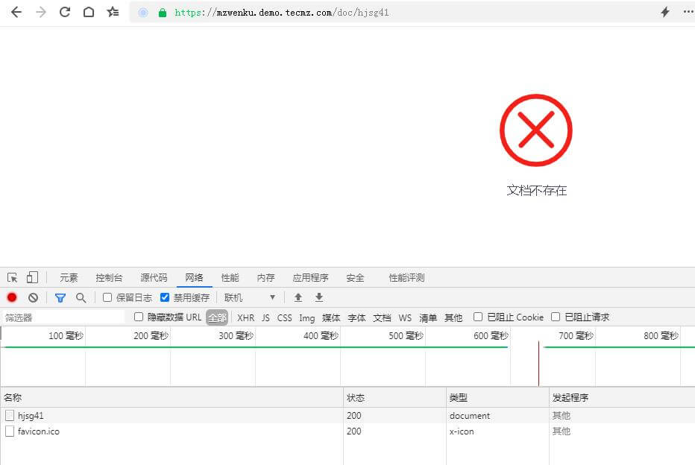Enable the 已阻止 Cookie checkbox
The height and width of the screenshot is (465, 695).
(478, 317)
